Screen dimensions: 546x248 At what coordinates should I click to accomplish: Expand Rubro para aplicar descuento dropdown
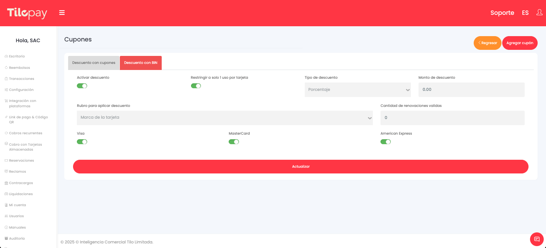point(224,118)
